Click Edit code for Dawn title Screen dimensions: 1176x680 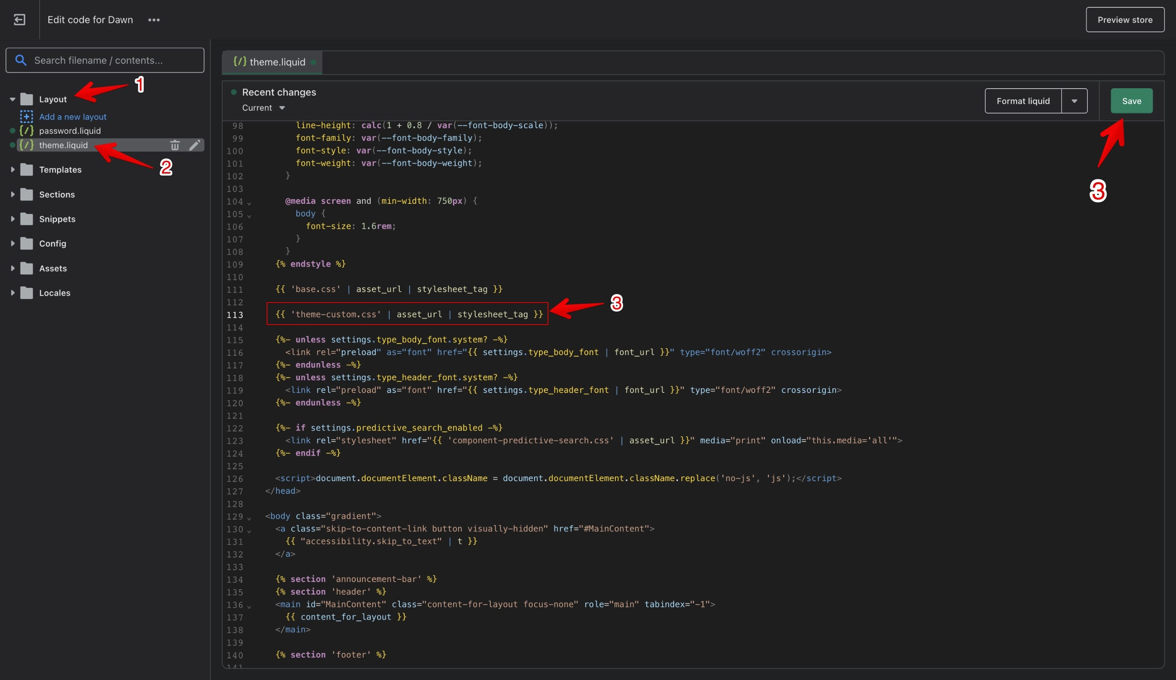[90, 20]
